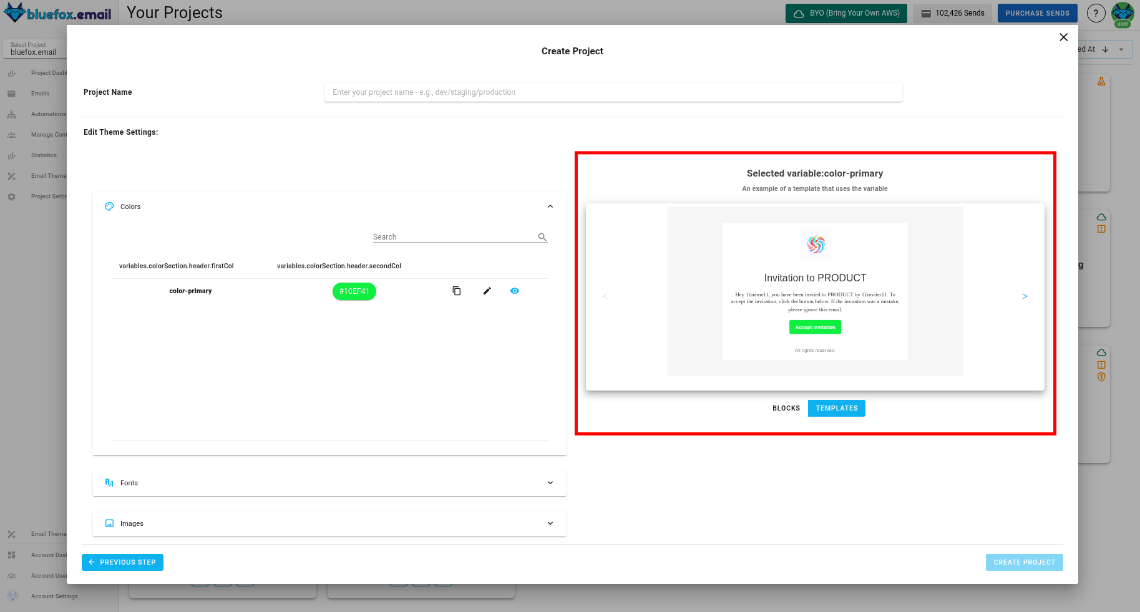This screenshot has height=612, width=1140.
Task: Switch to the BLOCKS tab
Action: tap(786, 408)
